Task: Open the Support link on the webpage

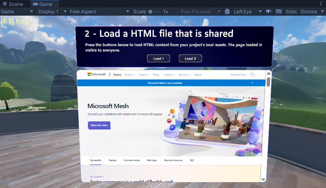Action: pyautogui.click(x=198, y=74)
